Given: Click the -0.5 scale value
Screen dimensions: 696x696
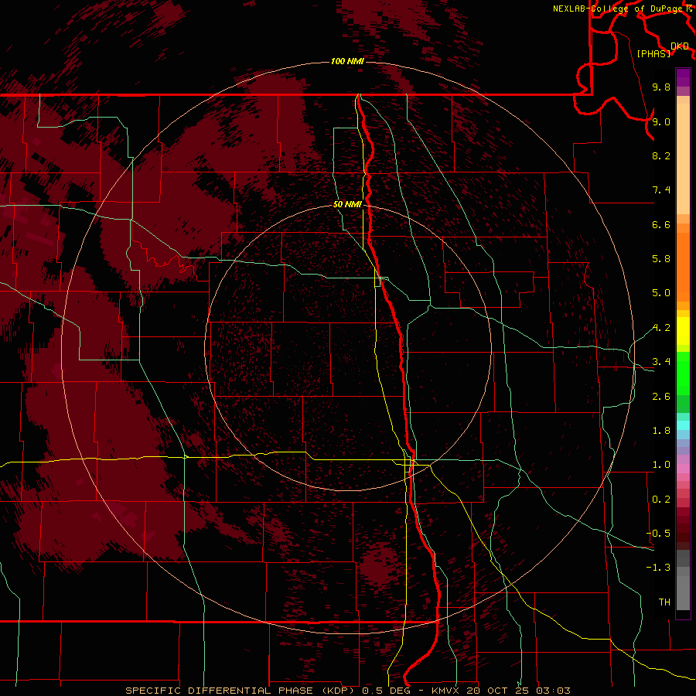Looking at the screenshot, I should (x=658, y=534).
